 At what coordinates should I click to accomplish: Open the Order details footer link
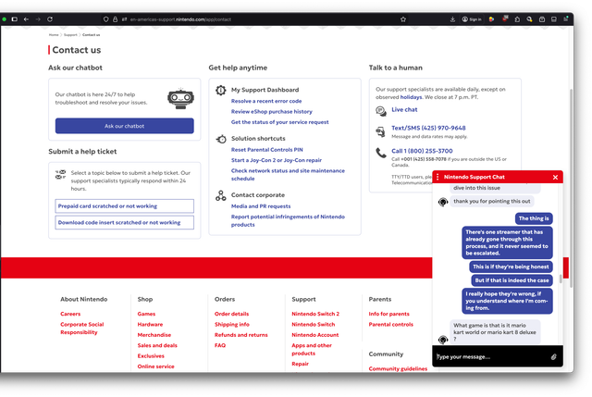point(232,315)
